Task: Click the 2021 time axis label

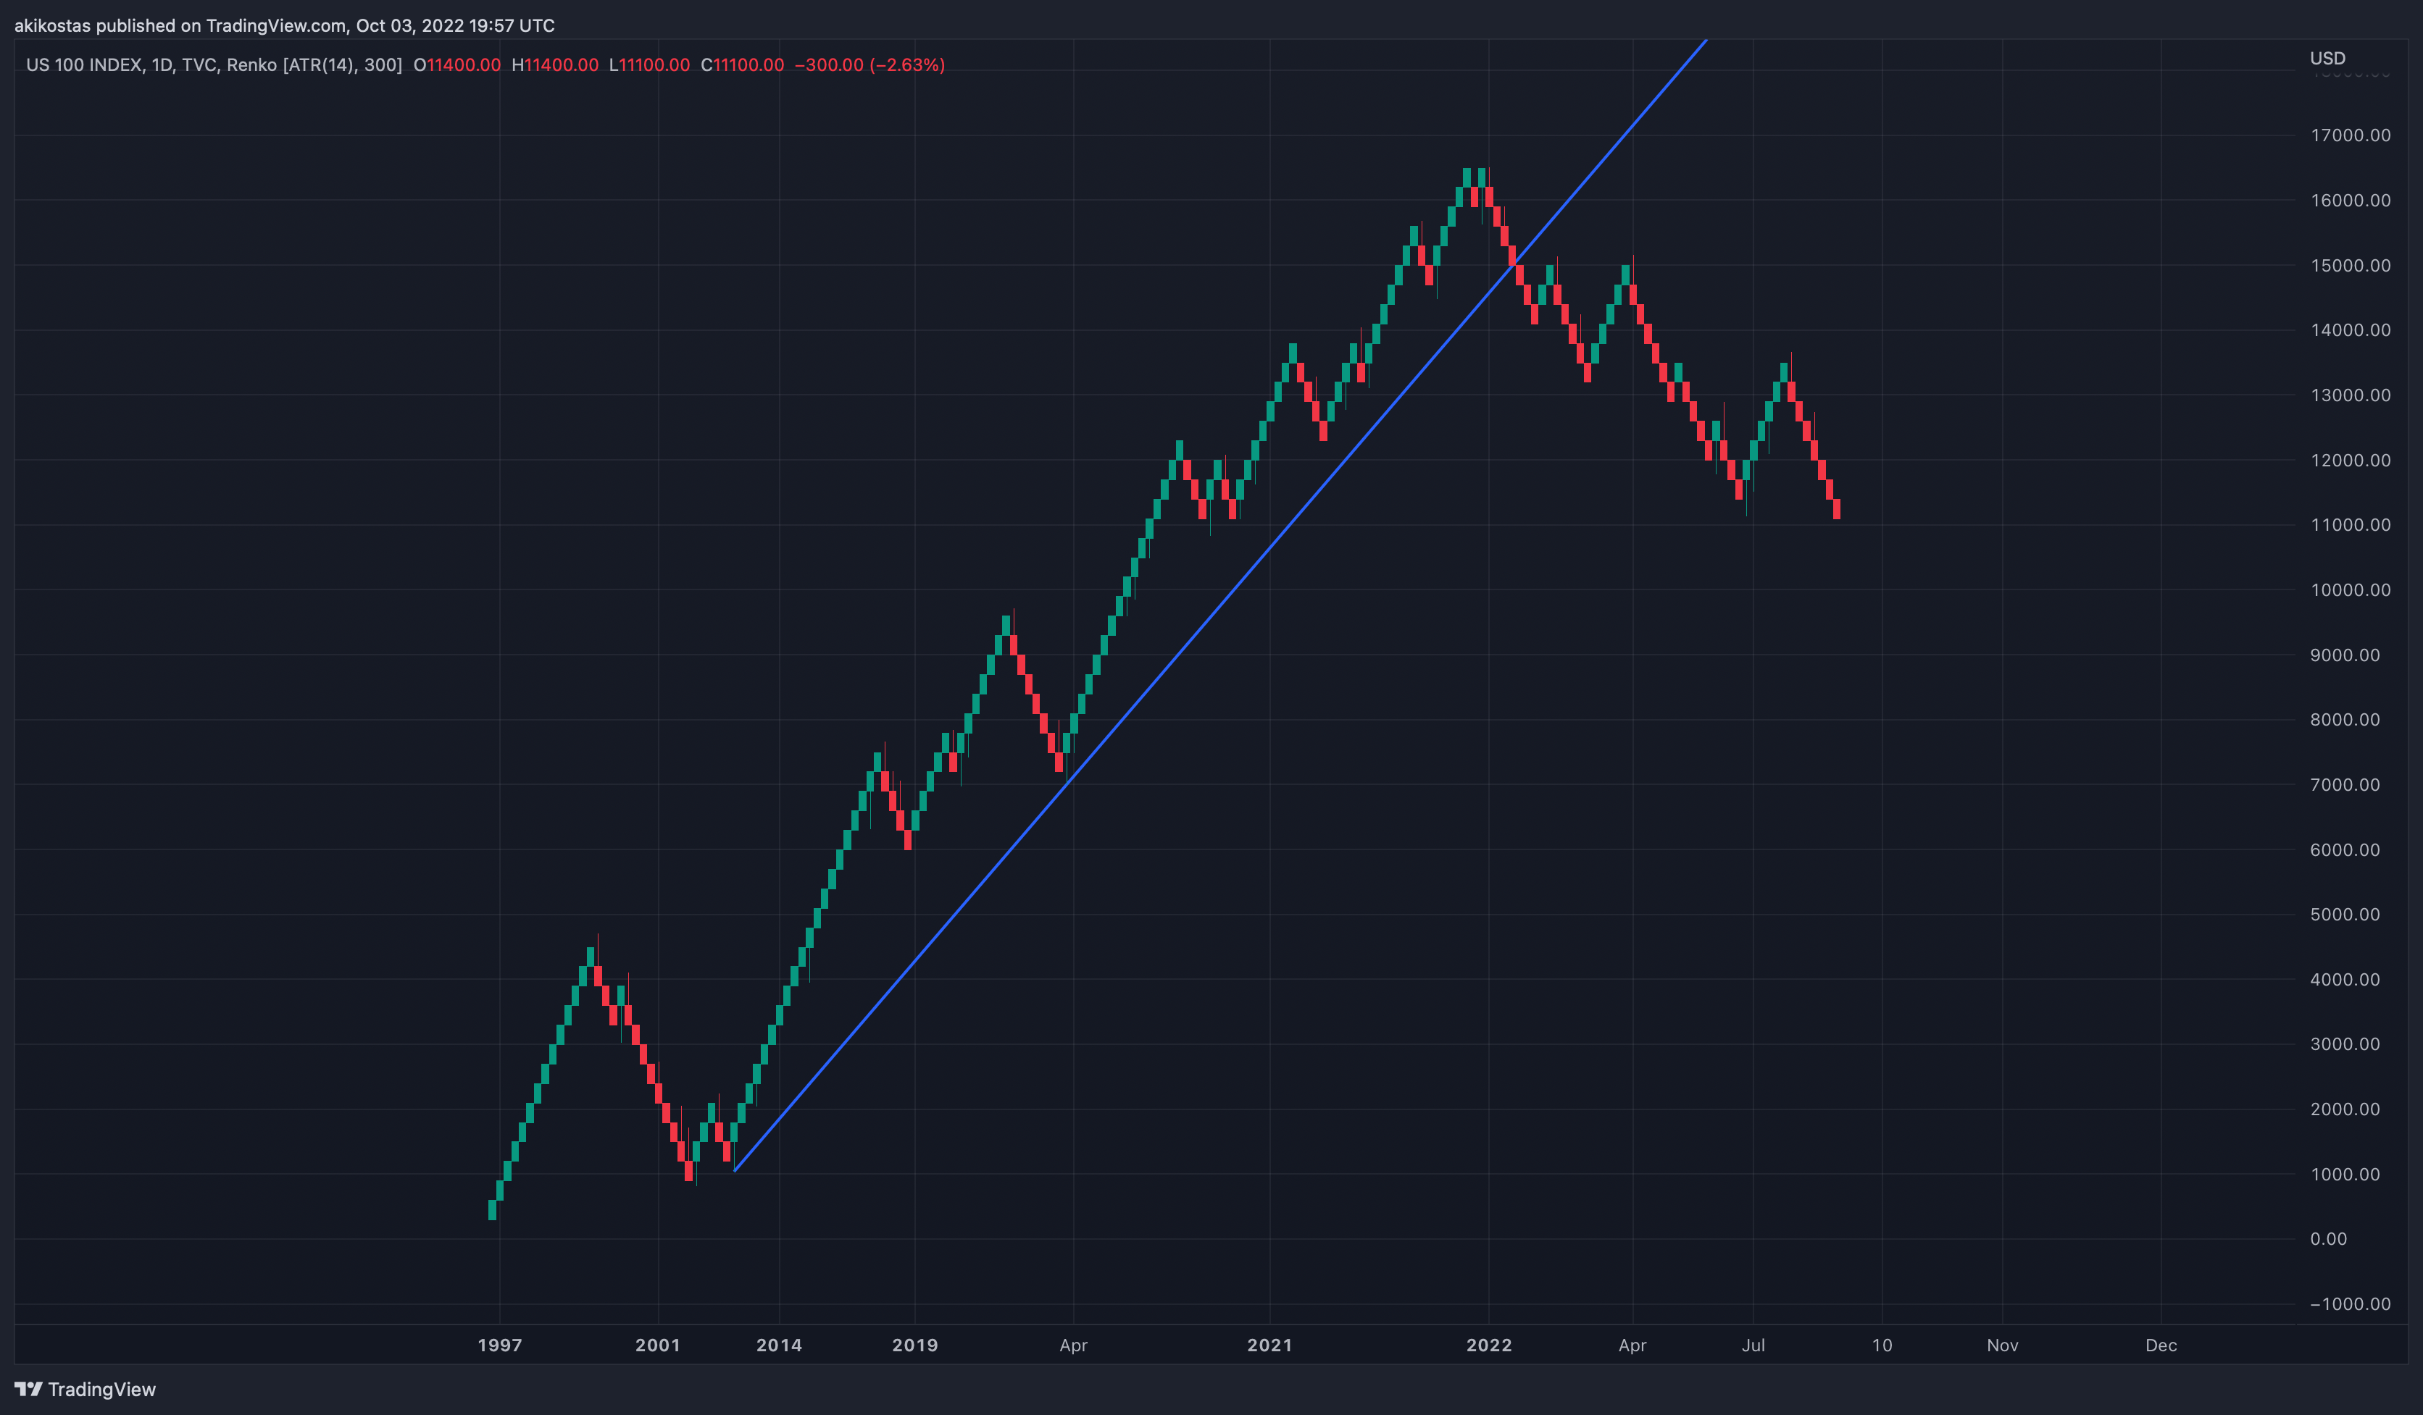Action: point(1269,1345)
